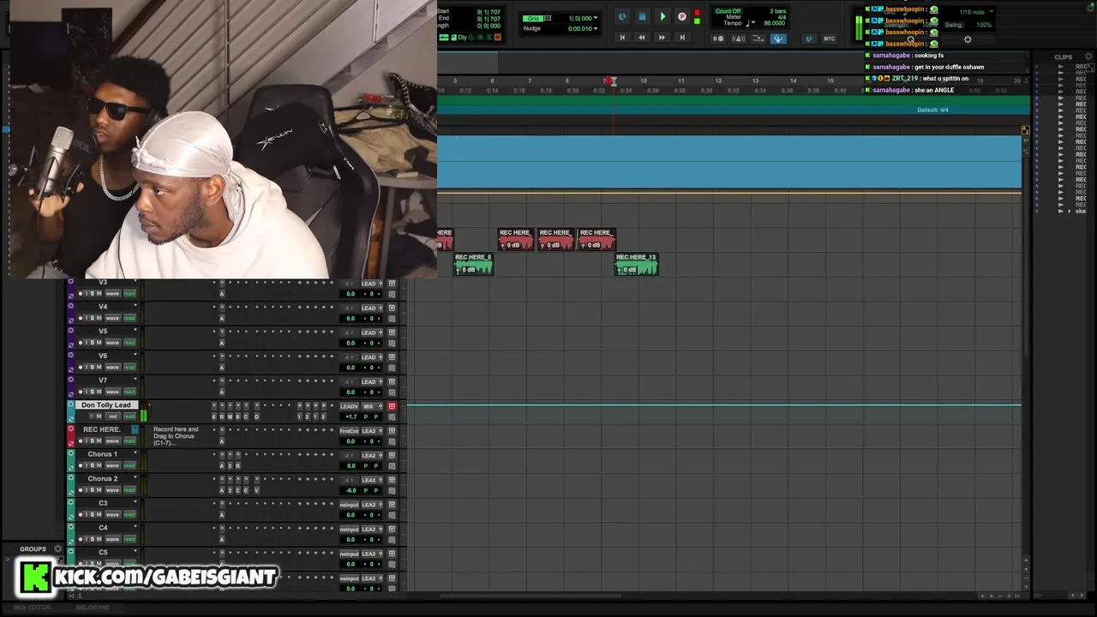Click the yellow icon atop the vertical scrollbar
1097x617 pixels.
coord(1025,130)
